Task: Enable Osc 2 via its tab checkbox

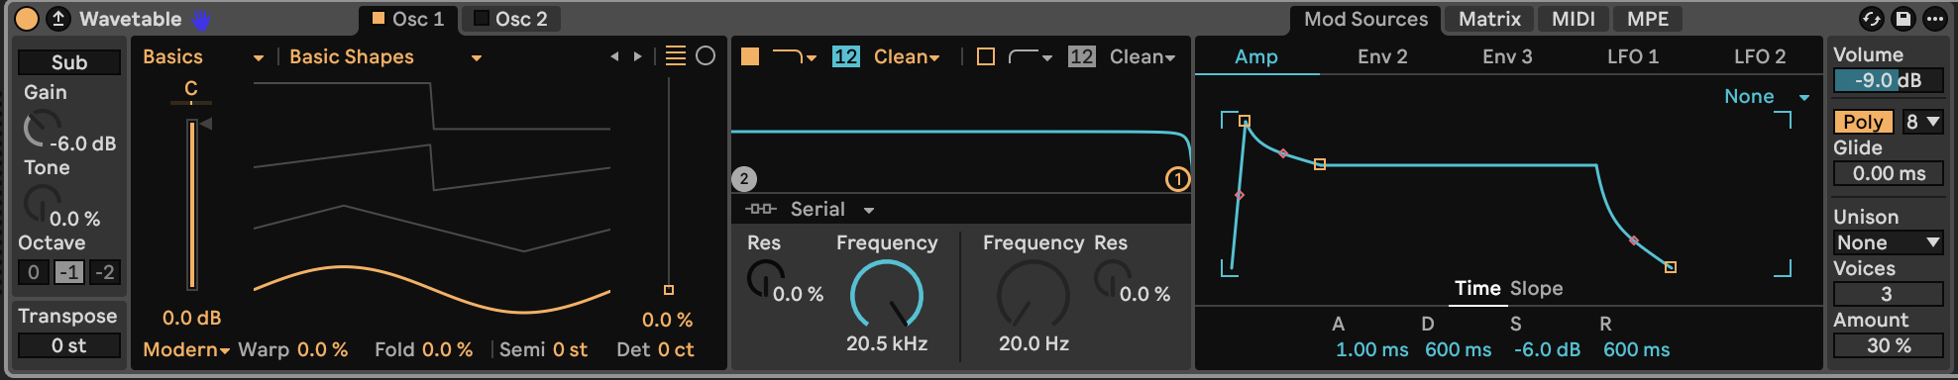Action: [x=482, y=19]
